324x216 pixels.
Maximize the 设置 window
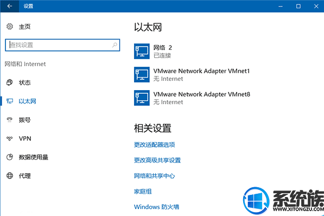(x=298, y=6)
